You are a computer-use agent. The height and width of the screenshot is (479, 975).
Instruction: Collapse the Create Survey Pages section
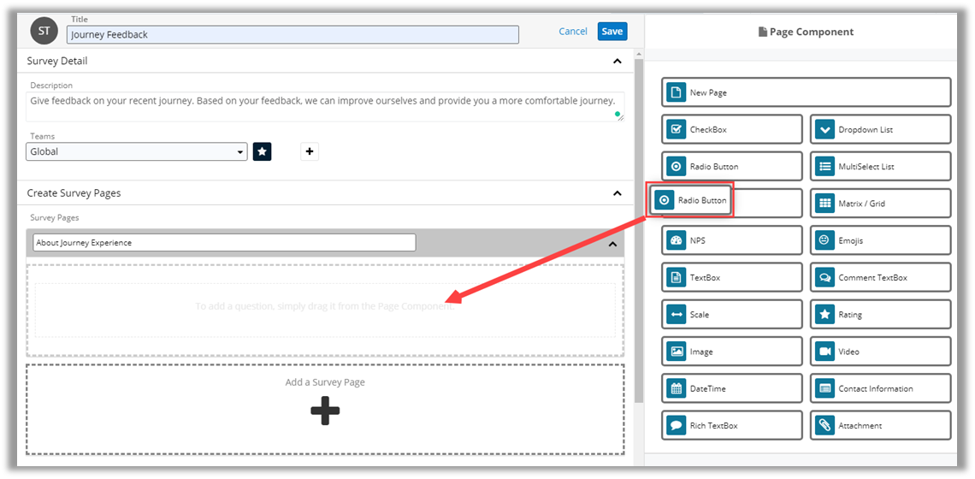pos(617,193)
